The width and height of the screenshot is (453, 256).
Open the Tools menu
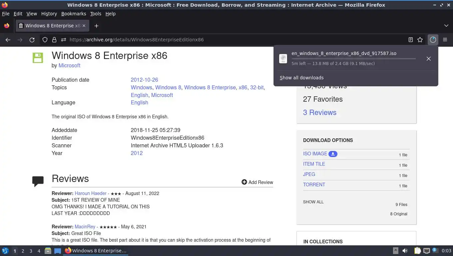[96, 14]
